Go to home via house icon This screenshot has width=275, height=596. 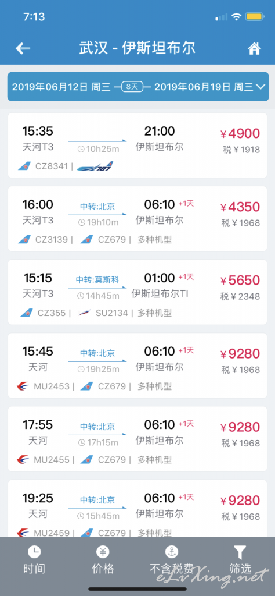click(254, 48)
